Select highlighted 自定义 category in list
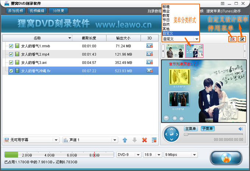This screenshot has width=250, height=171. pyautogui.click(x=181, y=33)
